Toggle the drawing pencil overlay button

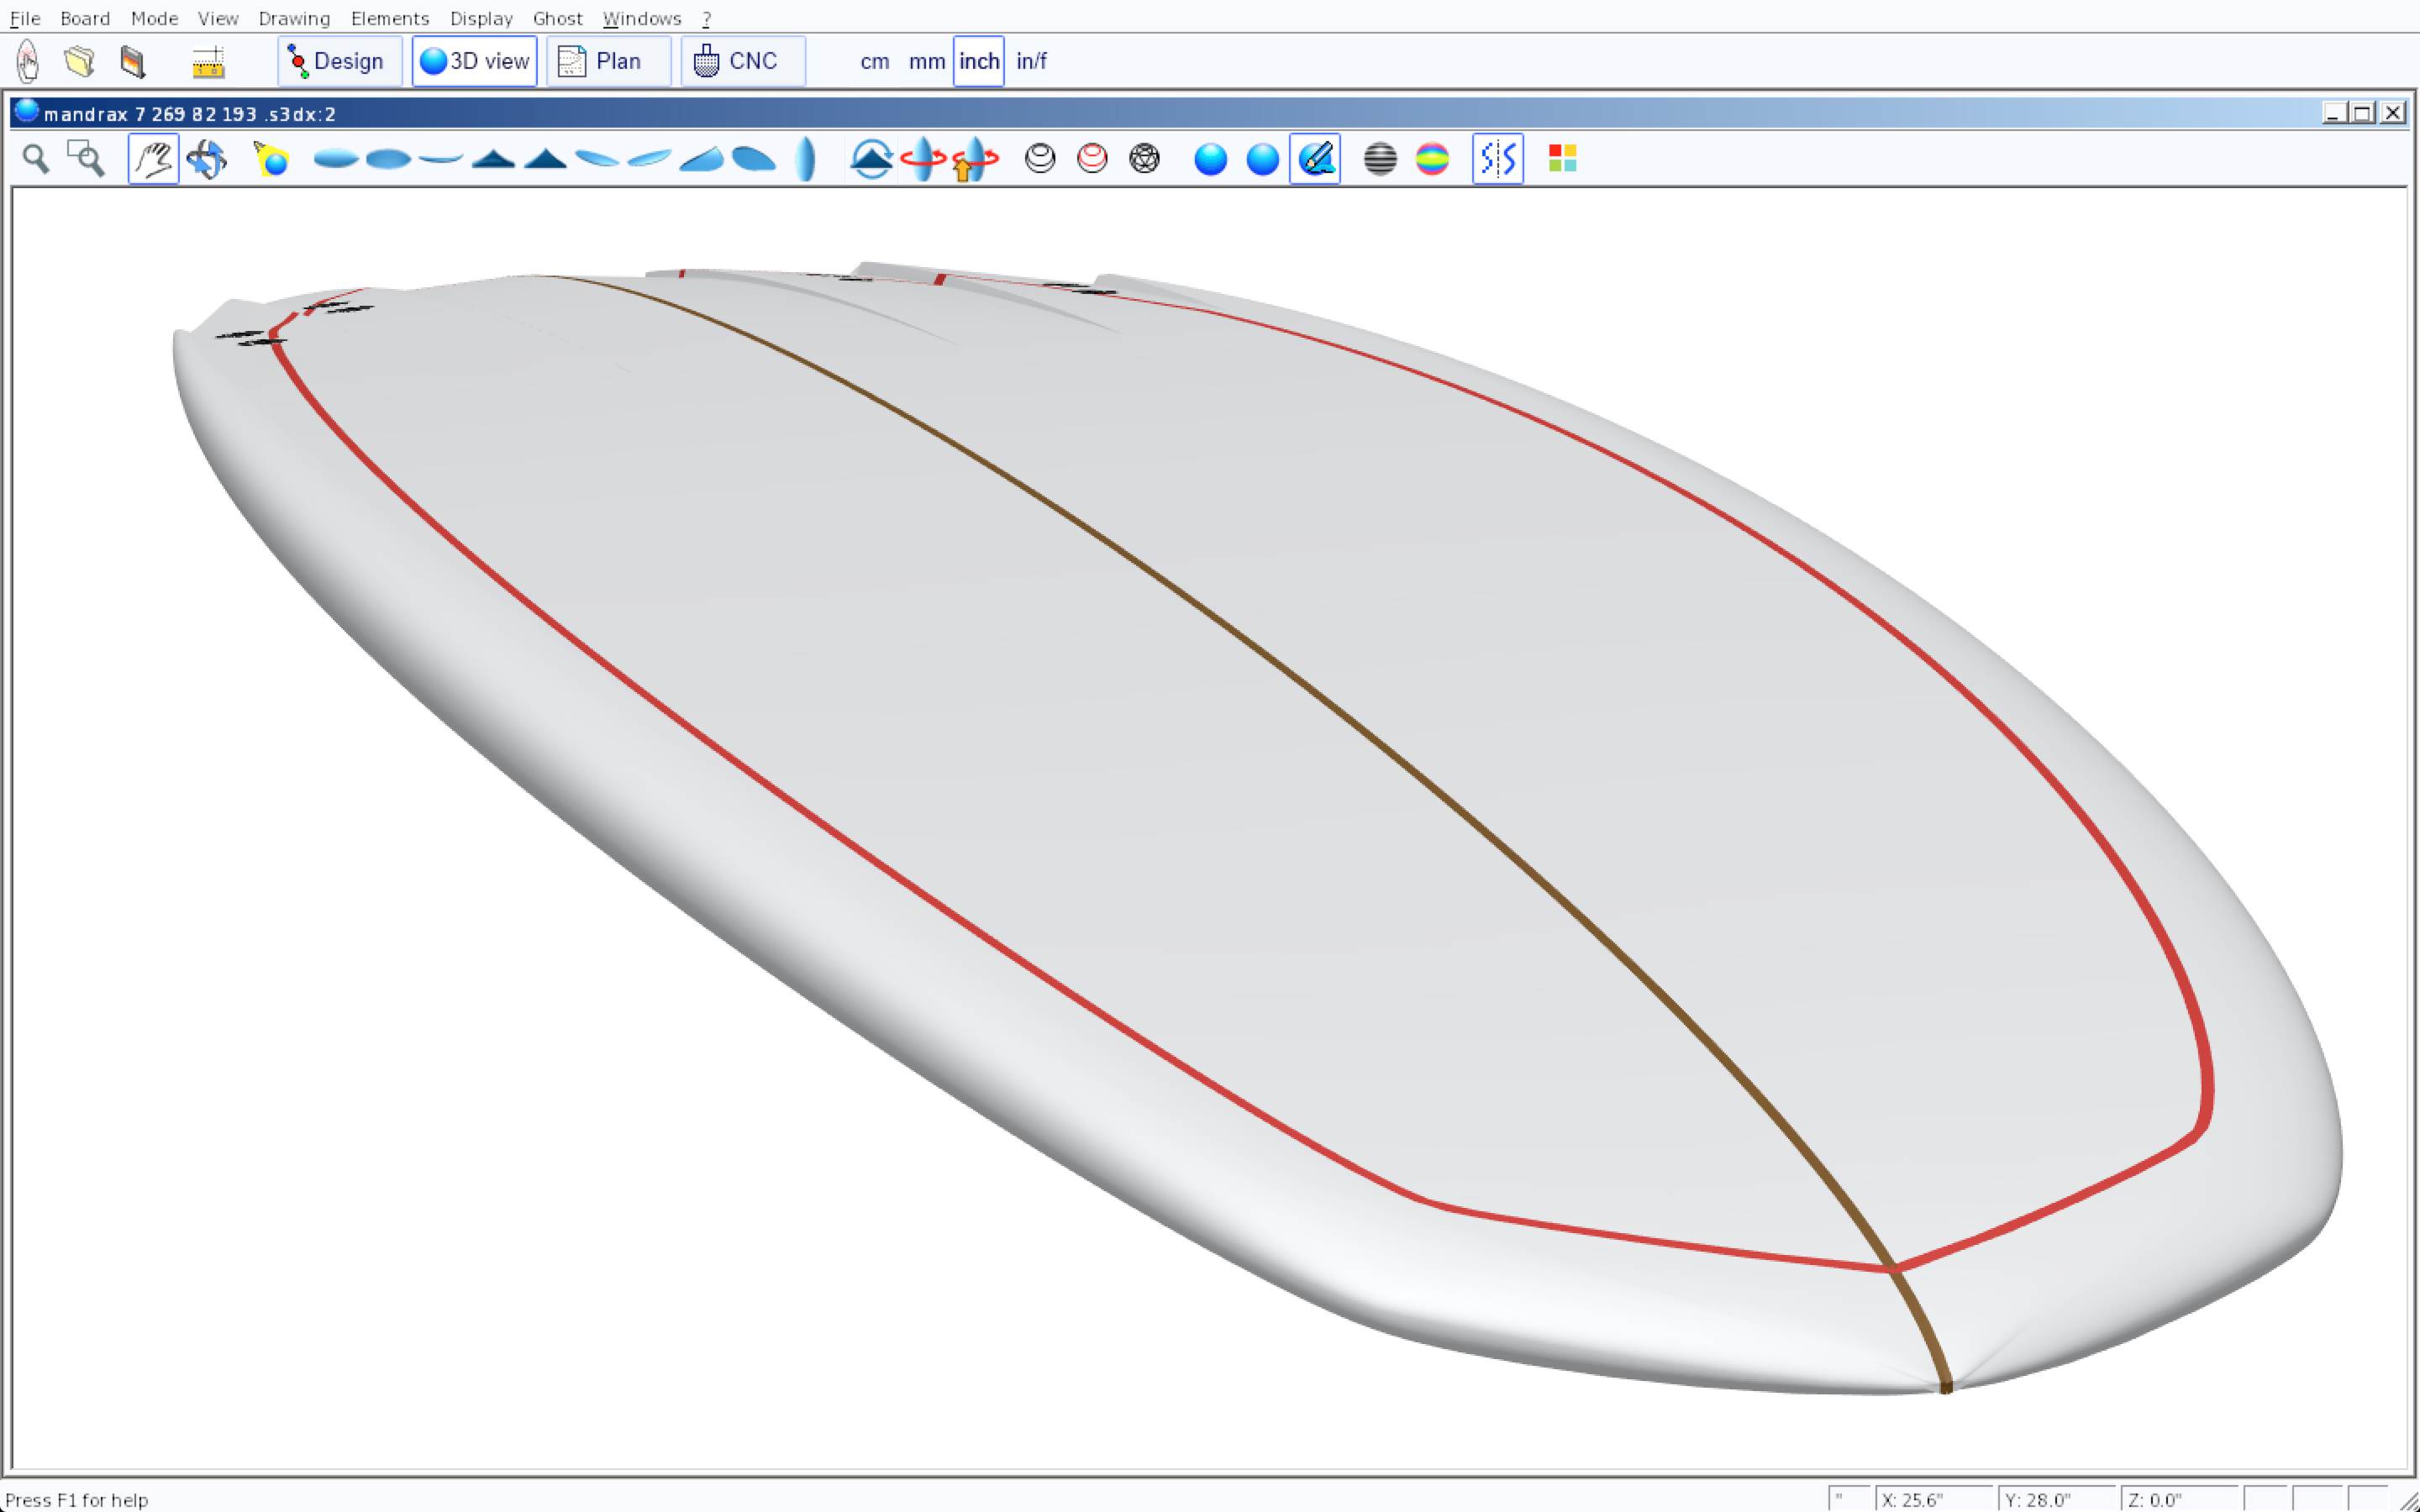pyautogui.click(x=1314, y=159)
